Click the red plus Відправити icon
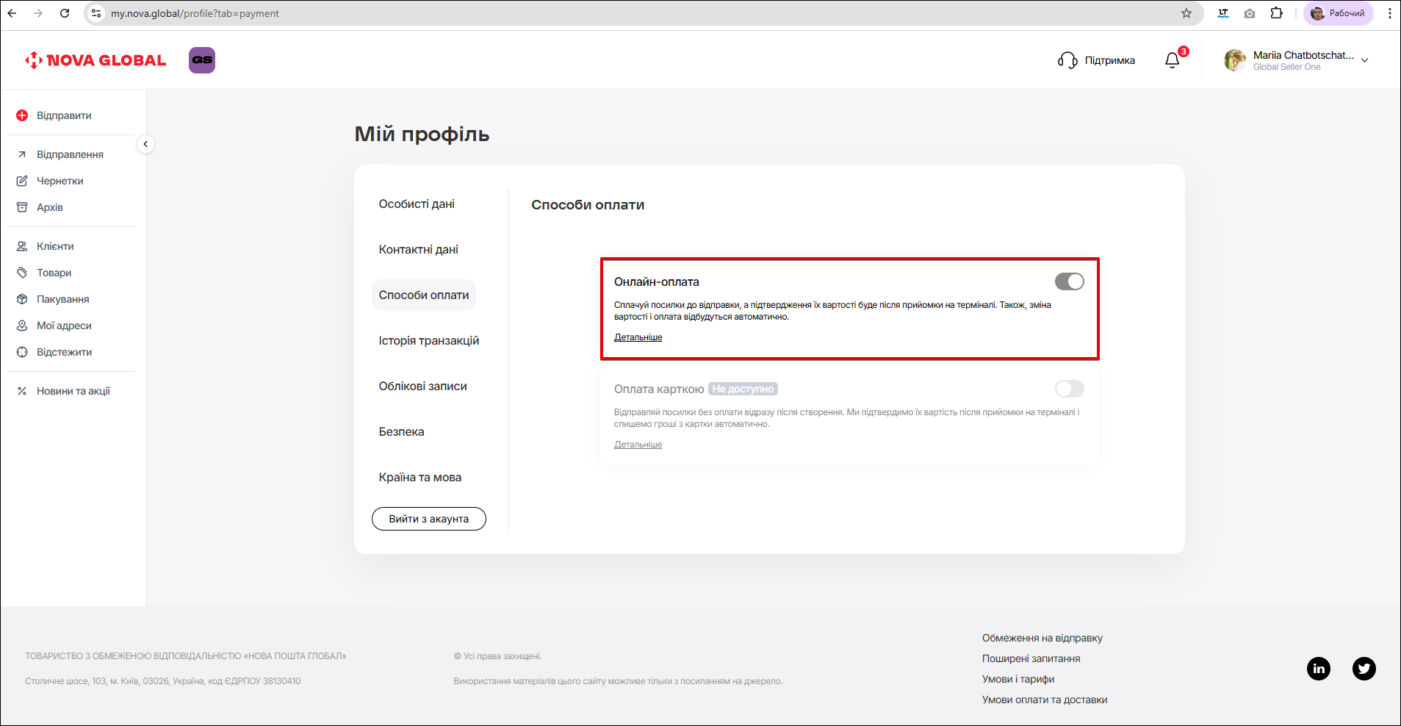The height and width of the screenshot is (726, 1401). click(x=22, y=115)
